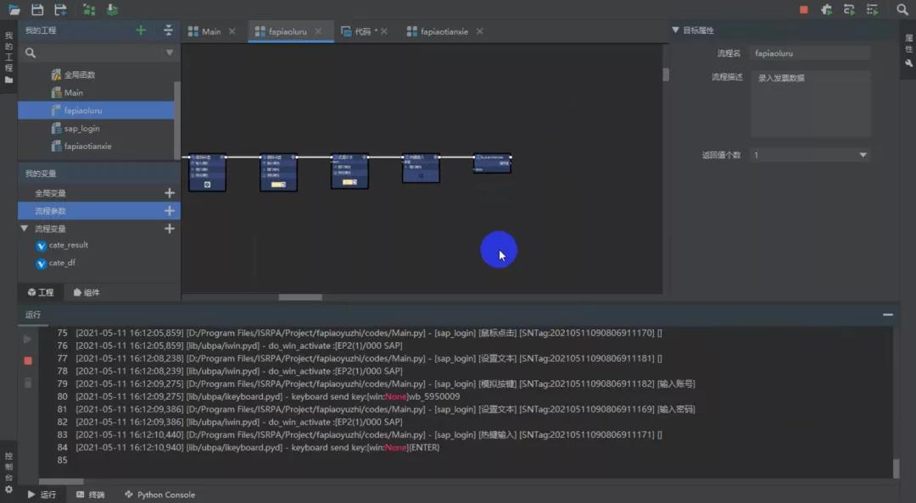
Task: Close the fapiaoluru tab
Action: [319, 31]
